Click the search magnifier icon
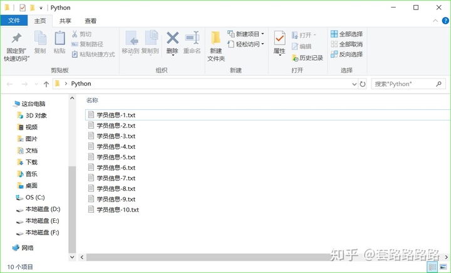Viewport: 451px width, 273px height. [x=438, y=84]
